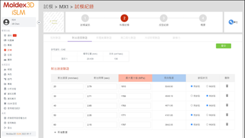The image size is (245, 138).
Task: Go to step 2 科學試模
Action: [124, 18]
